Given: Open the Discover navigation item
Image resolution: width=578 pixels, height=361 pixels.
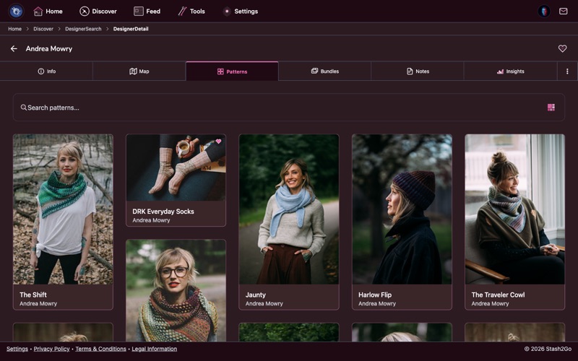Looking at the screenshot, I should (98, 12).
